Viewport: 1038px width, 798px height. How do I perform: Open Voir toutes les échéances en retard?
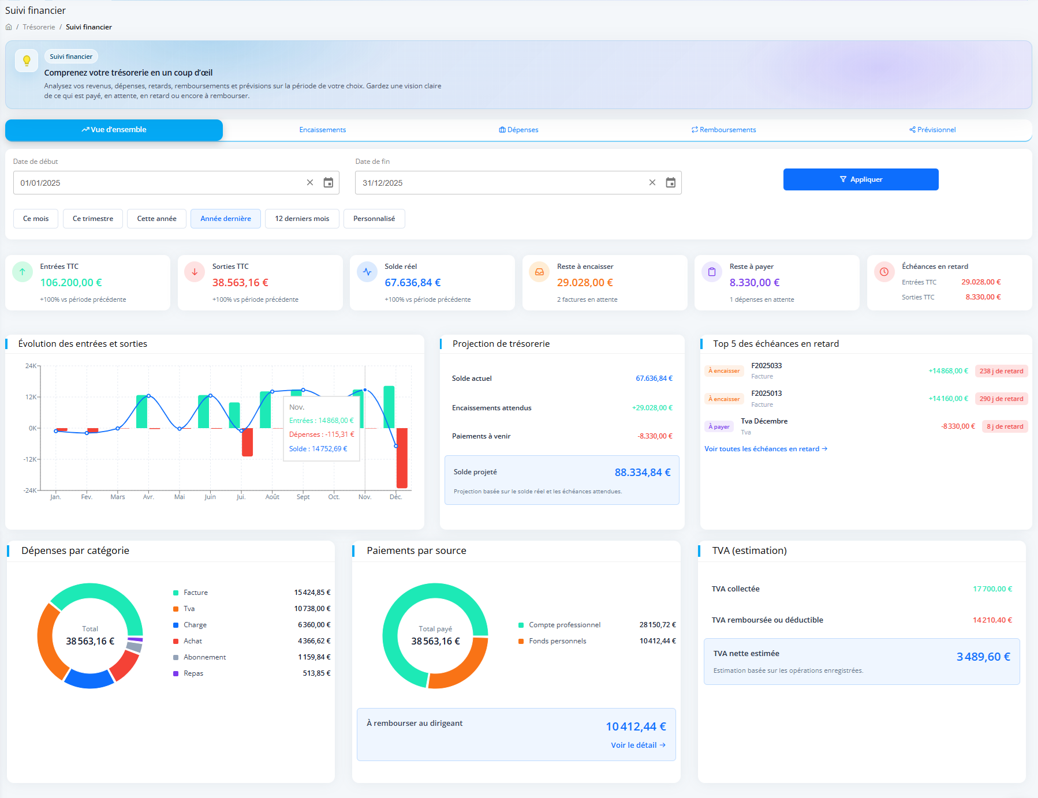(766, 449)
